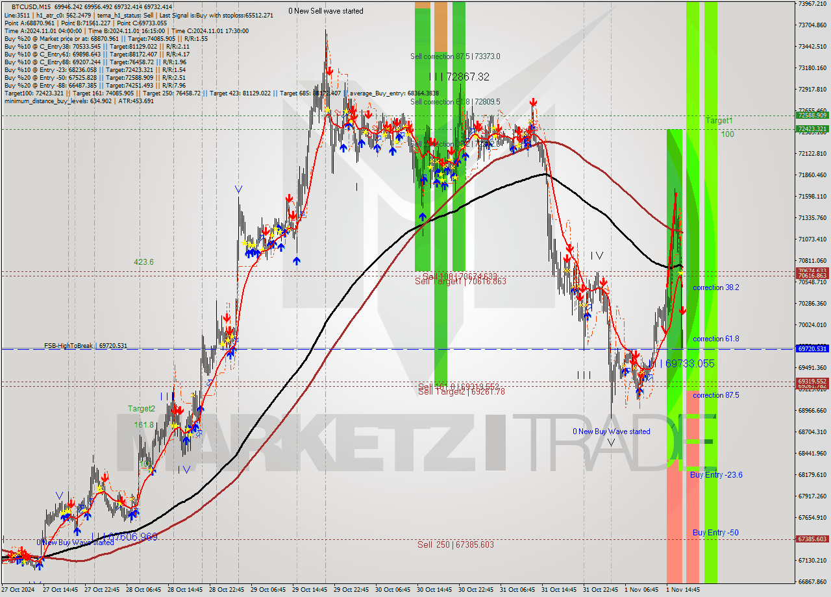Image resolution: width=831 pixels, height=597 pixels.
Task: Click the blue 69720.531 price axis marker
Action: point(812,348)
